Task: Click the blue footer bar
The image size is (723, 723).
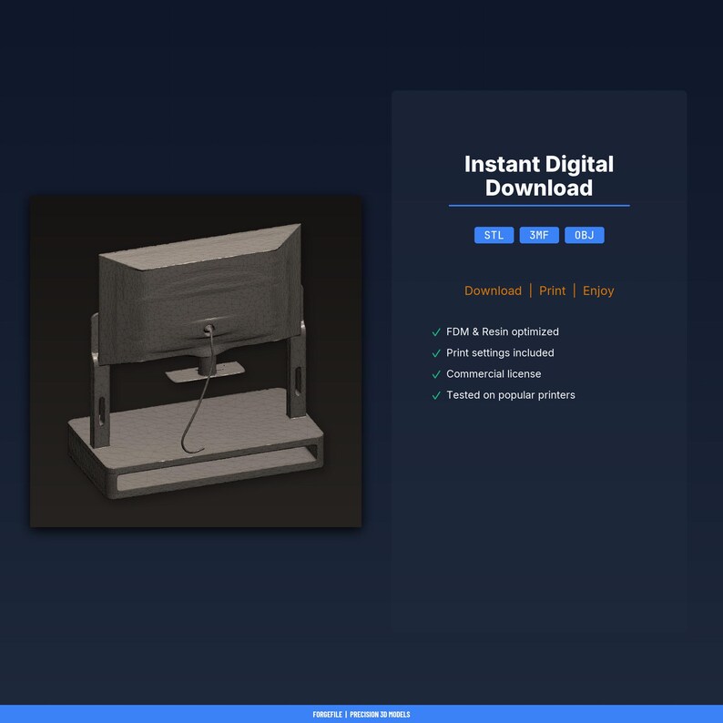Action: 361,714
